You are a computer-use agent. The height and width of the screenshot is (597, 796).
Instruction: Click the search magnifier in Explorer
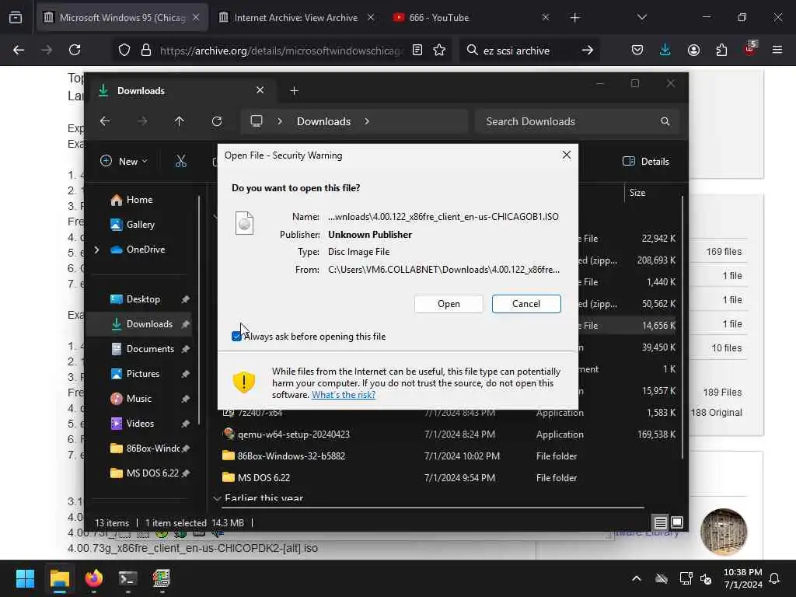(x=665, y=121)
